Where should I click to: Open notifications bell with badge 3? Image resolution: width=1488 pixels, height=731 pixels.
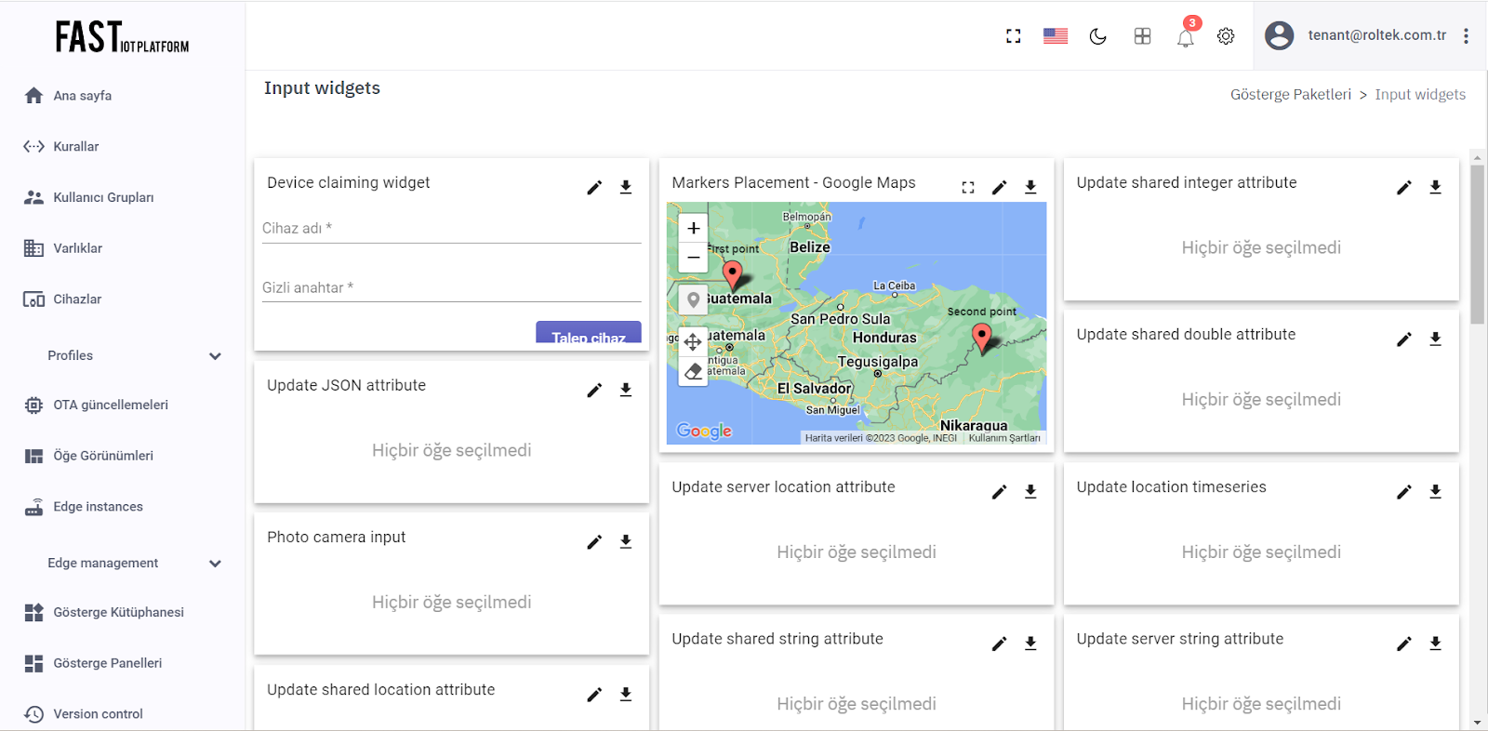click(1186, 37)
